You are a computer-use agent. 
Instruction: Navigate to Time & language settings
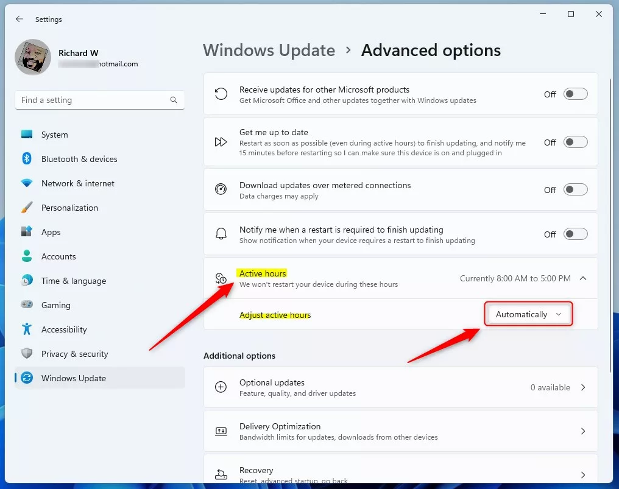(x=27, y=281)
